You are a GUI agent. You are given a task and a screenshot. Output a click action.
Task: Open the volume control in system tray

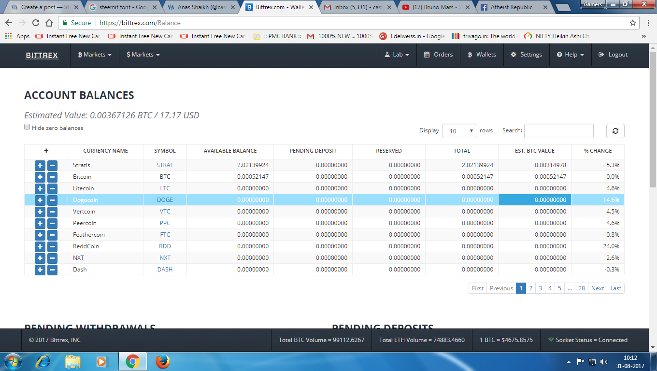click(603, 361)
